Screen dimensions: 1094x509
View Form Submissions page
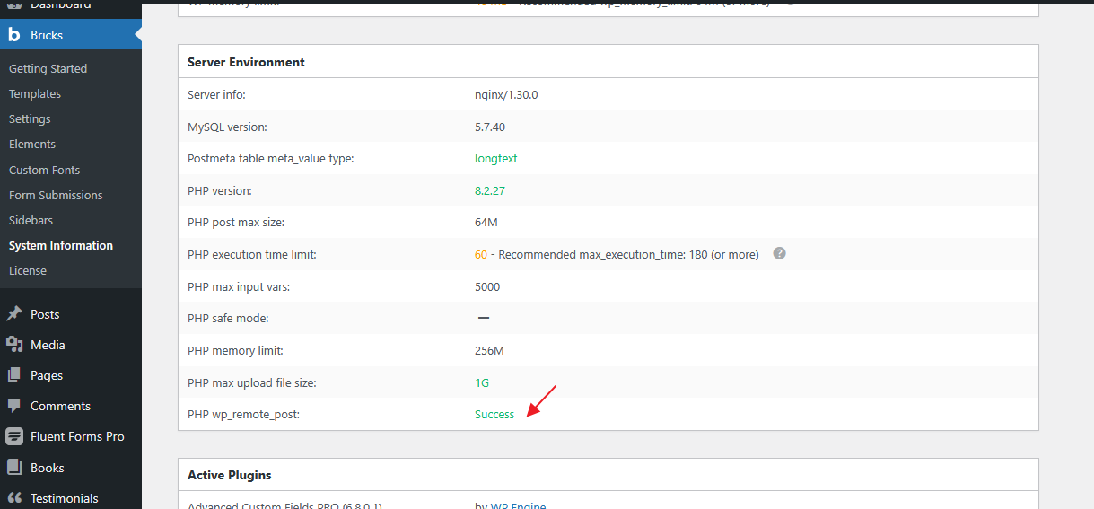56,195
